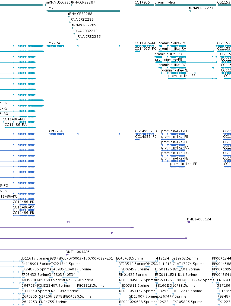The image size is (231, 306).
Task: Click the prominin-like-RE transcript label
Action: coord(174,70)
